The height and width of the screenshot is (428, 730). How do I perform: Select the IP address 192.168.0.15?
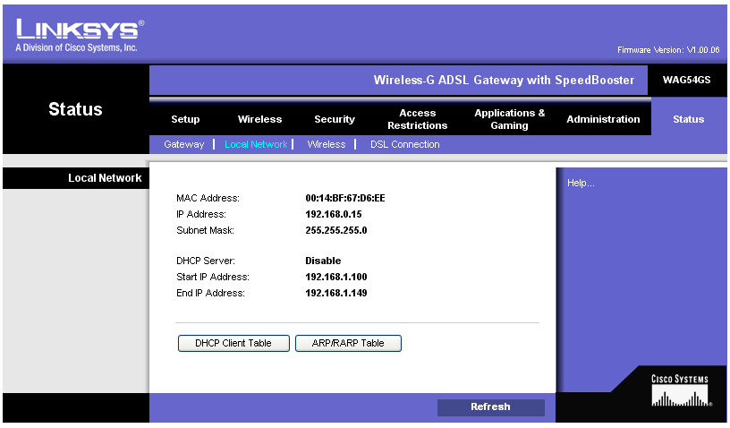click(334, 214)
